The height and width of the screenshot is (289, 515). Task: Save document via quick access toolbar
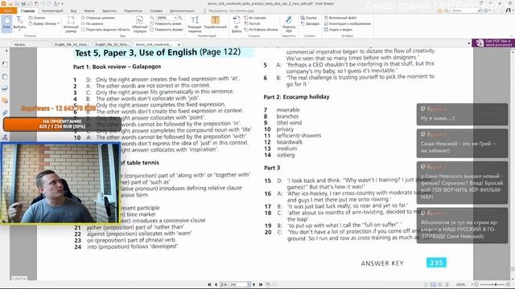[17, 3]
